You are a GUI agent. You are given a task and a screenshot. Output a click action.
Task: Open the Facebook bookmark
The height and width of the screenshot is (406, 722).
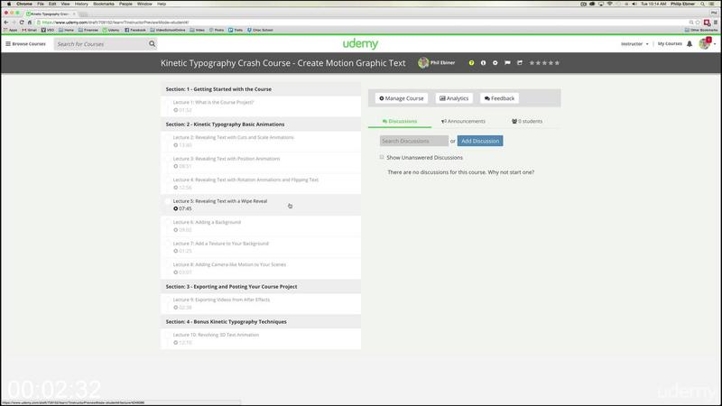[135, 30]
